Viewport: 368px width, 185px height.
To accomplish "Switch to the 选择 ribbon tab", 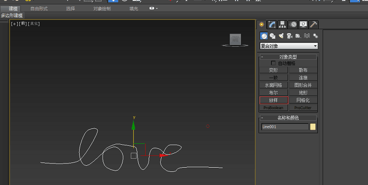I will click(70, 9).
